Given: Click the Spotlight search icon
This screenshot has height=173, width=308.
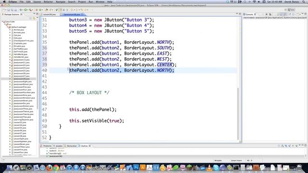Looking at the screenshot, I should coord(304,1).
